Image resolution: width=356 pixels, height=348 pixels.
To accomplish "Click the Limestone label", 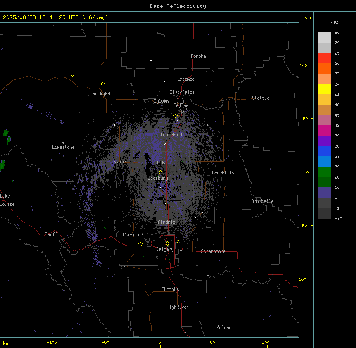I will click(63, 147).
